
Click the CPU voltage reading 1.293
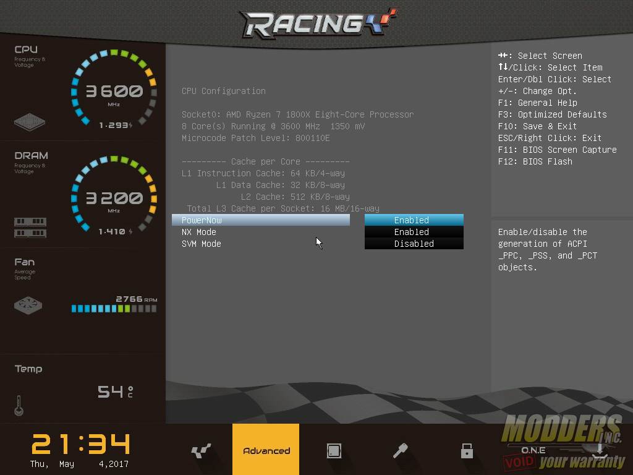click(x=116, y=125)
